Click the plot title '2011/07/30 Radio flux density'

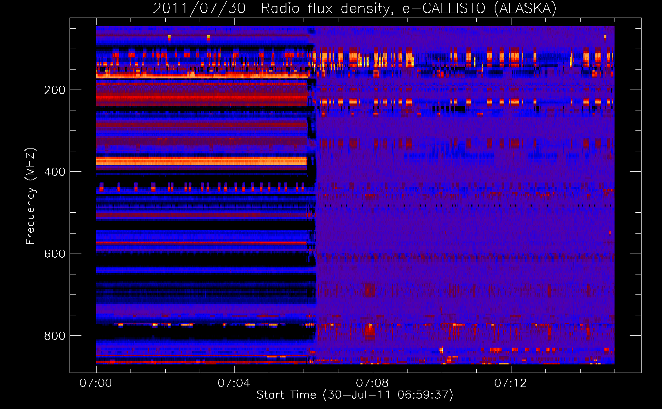[355, 8]
